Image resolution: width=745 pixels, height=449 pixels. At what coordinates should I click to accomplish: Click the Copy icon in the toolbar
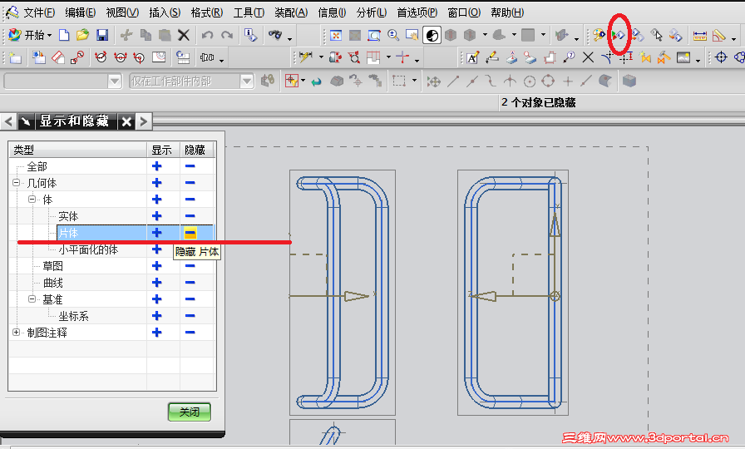coord(146,35)
